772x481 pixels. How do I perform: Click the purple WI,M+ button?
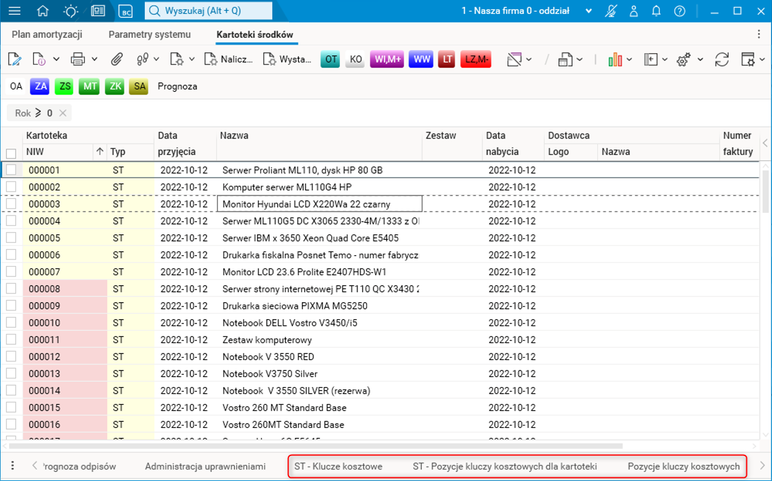point(387,59)
